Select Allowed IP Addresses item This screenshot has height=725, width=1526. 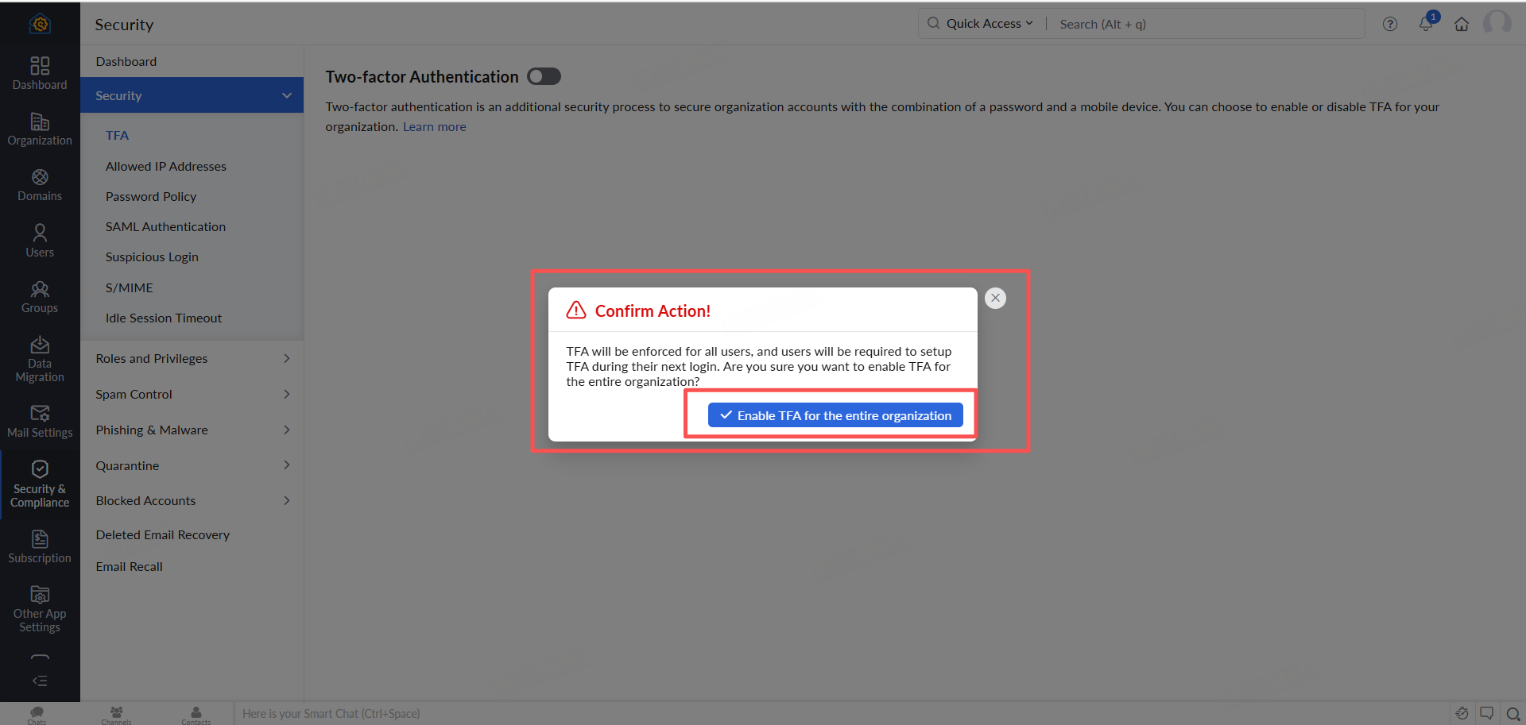(166, 167)
